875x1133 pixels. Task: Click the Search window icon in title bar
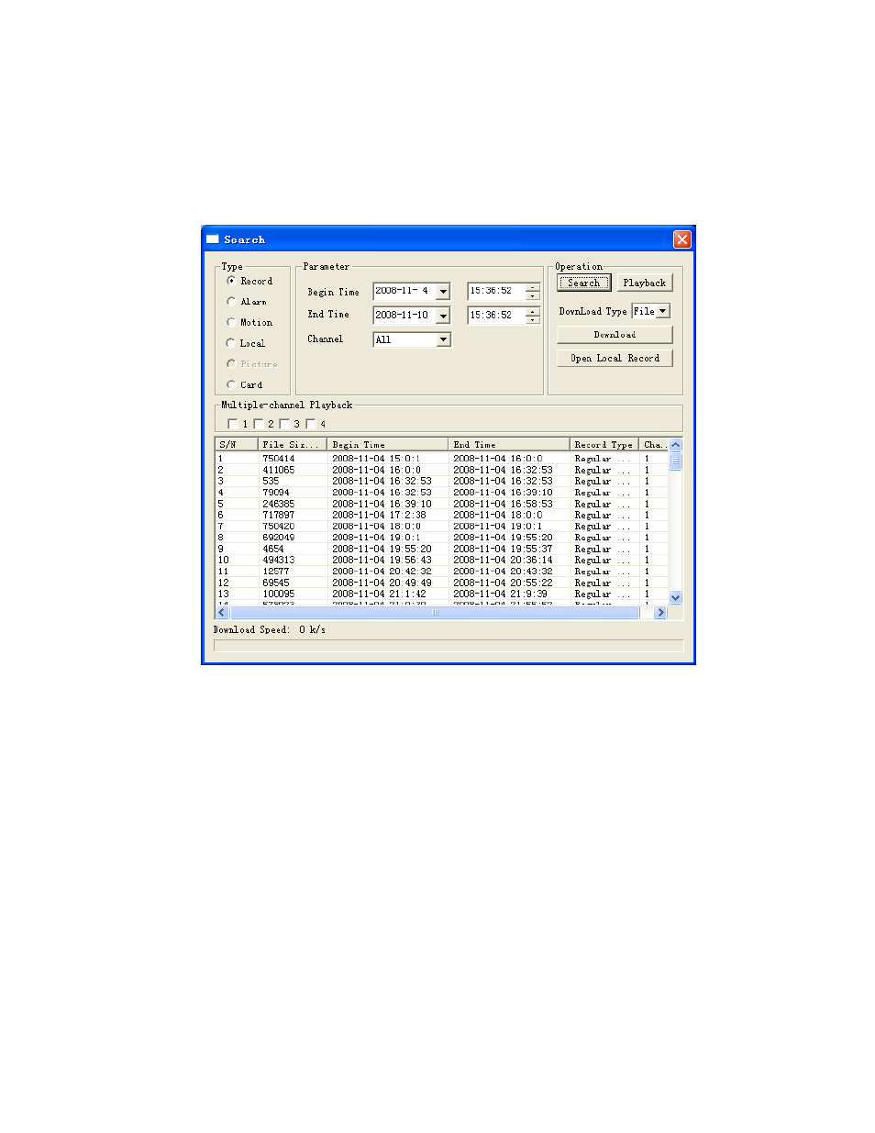[x=213, y=239]
